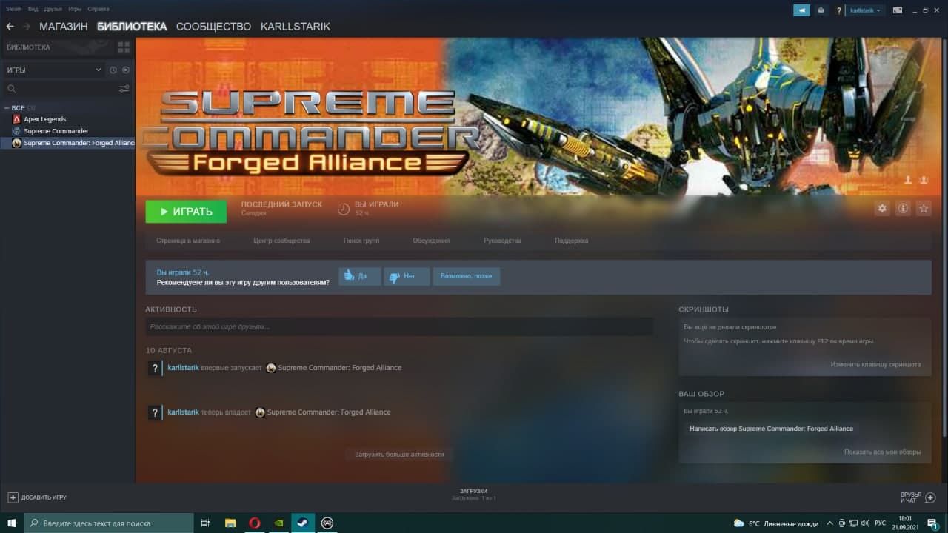Click Показать все мои обзоры link
The image size is (948, 533).
[883, 452]
